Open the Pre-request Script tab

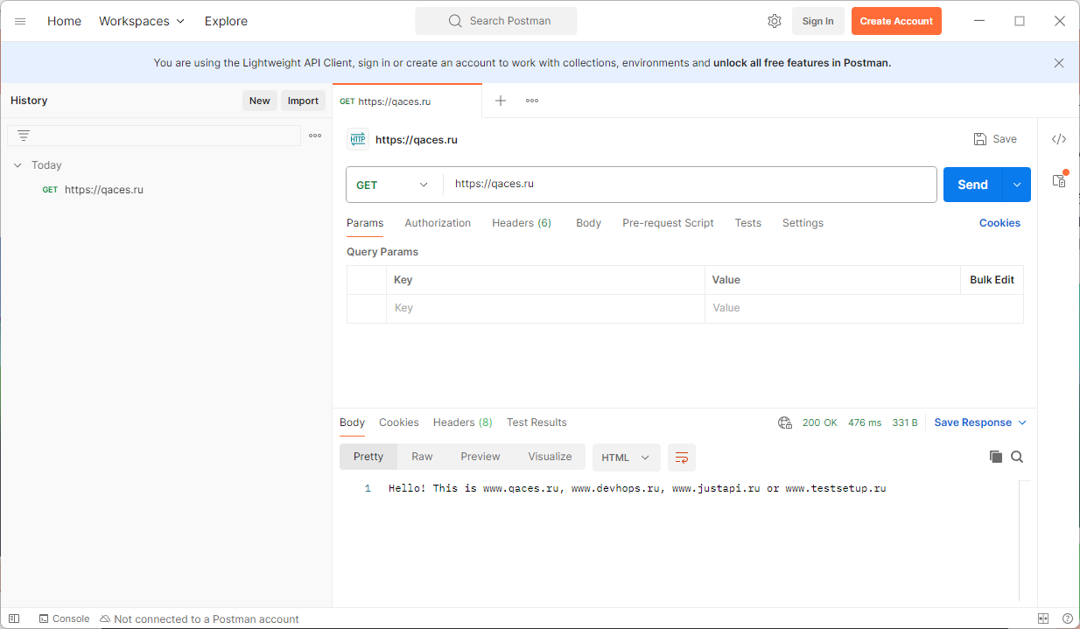[x=668, y=223]
